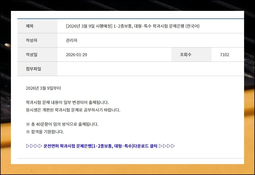
Task: Click the triangle arrows before the download link
Action: click(x=34, y=146)
